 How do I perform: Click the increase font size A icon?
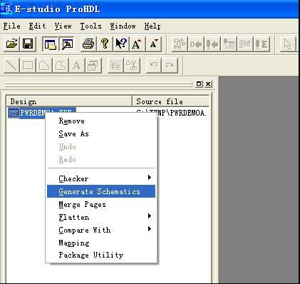137,44
